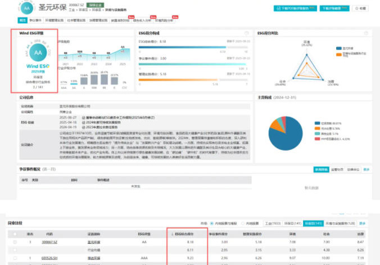Open the 环境管理实践 tab
The height and width of the screenshot is (265, 380).
pyautogui.click(x=55, y=20)
